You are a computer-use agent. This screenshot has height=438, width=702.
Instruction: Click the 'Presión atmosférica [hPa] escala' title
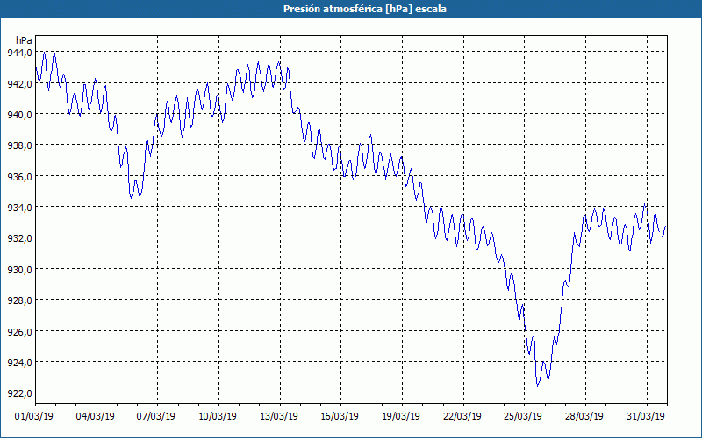(x=364, y=9)
